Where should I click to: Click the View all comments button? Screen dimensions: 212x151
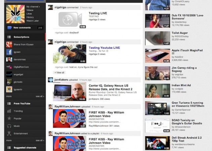pos(59,72)
